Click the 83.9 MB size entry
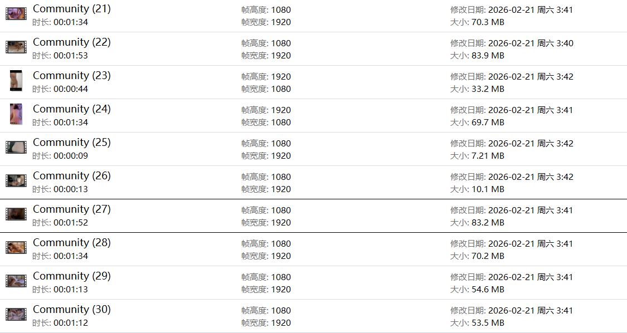Screen dimensions: 627x333 coord(487,56)
